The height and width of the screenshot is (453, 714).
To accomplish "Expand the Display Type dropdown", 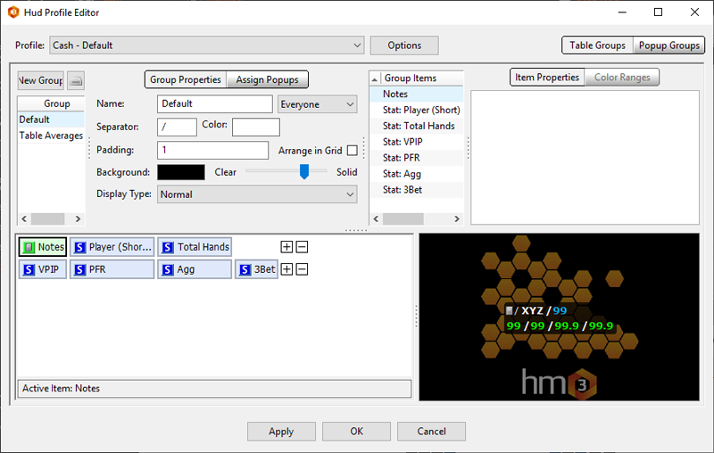I will point(257,194).
